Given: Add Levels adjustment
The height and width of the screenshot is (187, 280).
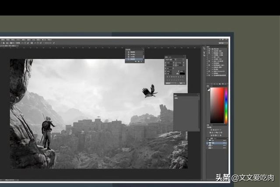Looking at the screenshot, I should tap(213, 130).
